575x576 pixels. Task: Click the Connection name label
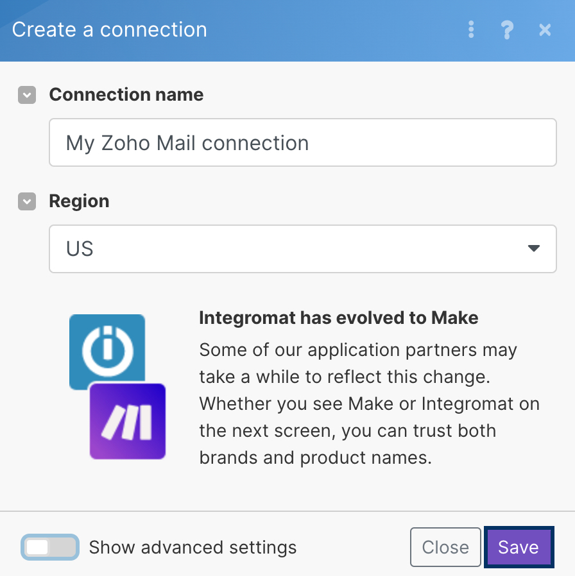pyautogui.click(x=126, y=95)
